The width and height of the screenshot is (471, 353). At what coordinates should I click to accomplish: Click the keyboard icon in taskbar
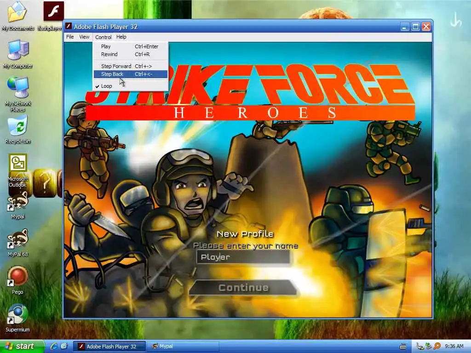point(403,347)
